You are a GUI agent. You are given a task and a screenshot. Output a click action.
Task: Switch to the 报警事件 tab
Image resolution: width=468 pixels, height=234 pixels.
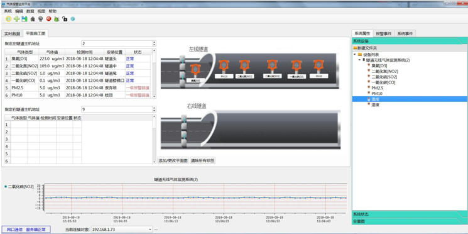click(x=384, y=34)
